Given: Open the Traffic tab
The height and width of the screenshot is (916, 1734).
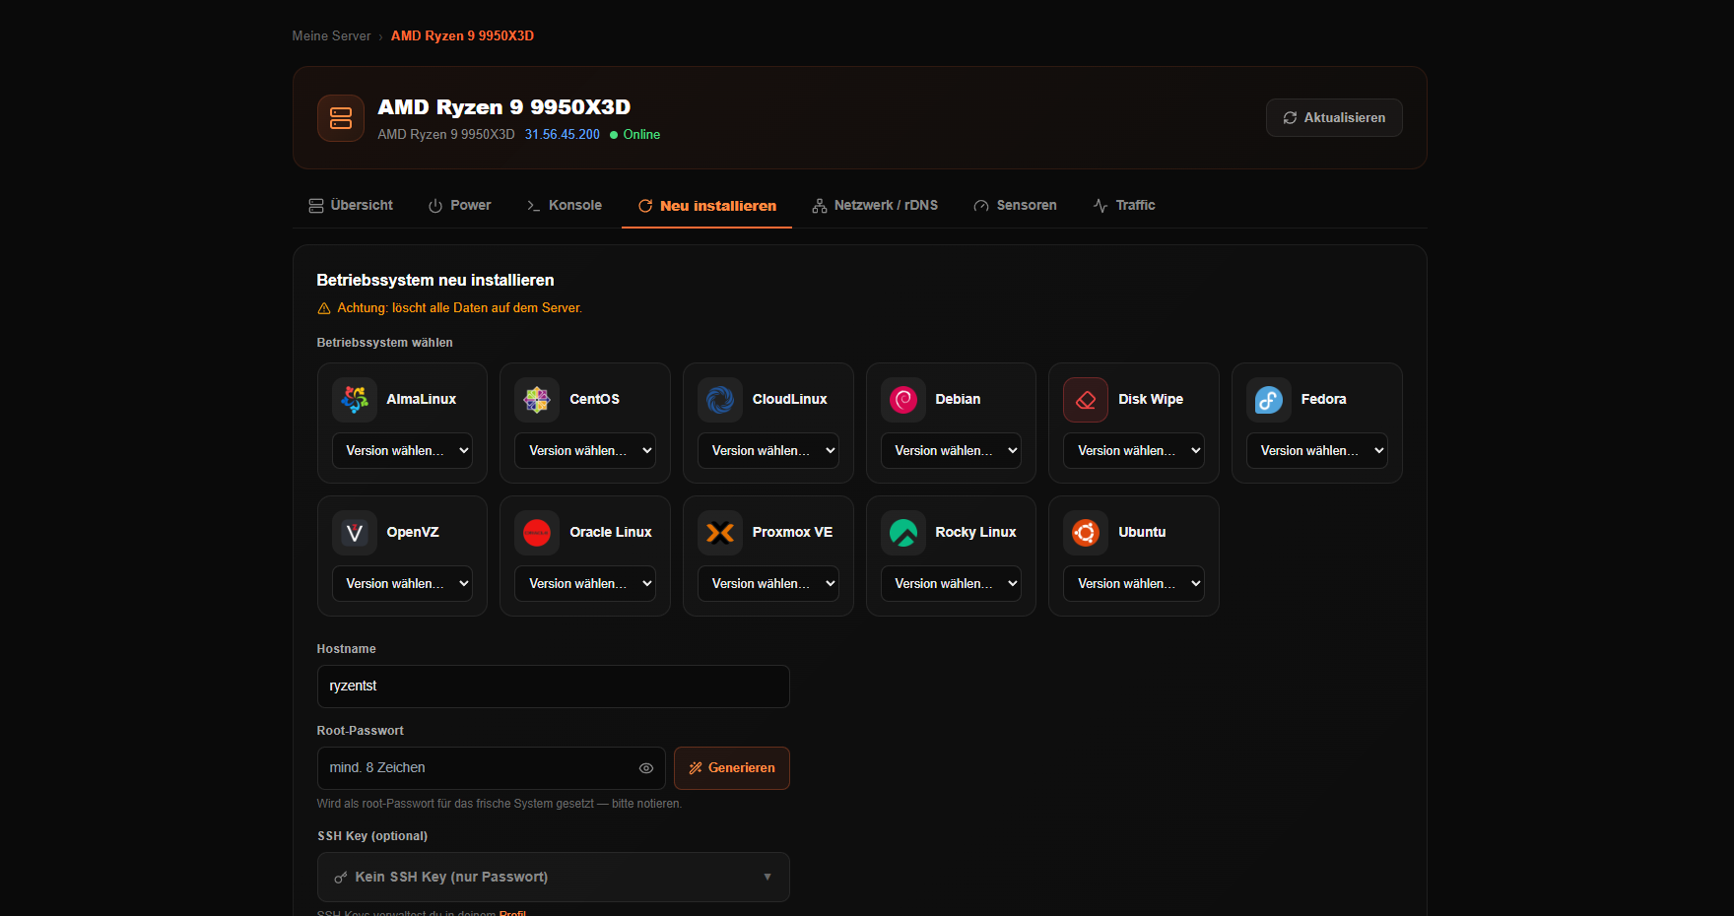Looking at the screenshot, I should pyautogui.click(x=1124, y=205).
